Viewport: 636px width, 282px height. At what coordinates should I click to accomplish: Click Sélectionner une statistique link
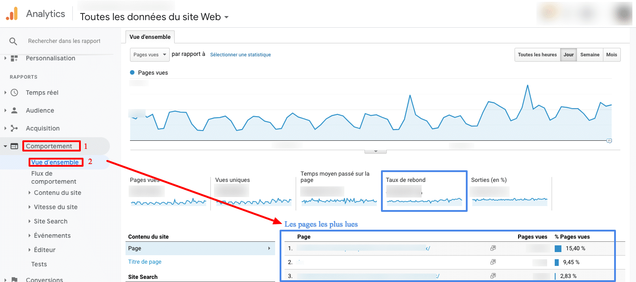click(240, 55)
